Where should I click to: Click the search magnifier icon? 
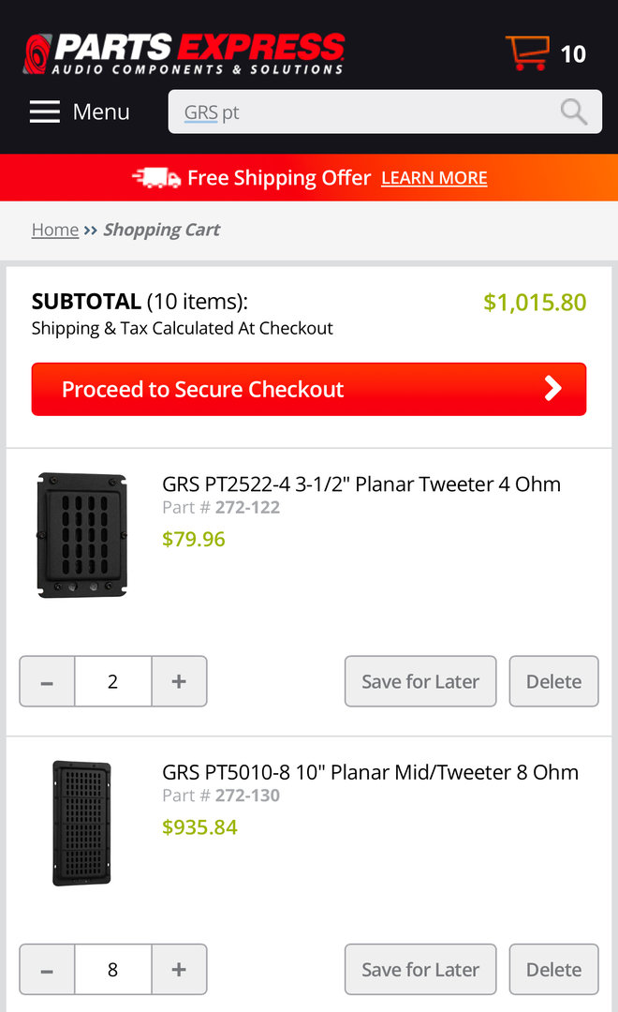(x=573, y=112)
